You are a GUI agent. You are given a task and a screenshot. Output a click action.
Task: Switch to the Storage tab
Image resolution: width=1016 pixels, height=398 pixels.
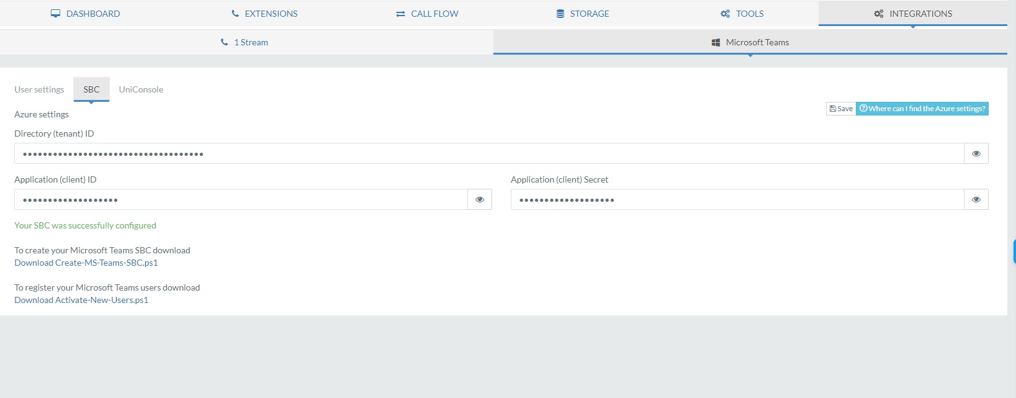click(x=582, y=14)
